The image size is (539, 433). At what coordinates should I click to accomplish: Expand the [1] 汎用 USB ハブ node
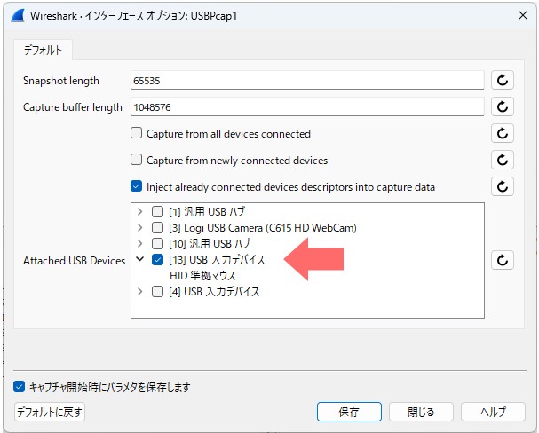[x=140, y=212]
